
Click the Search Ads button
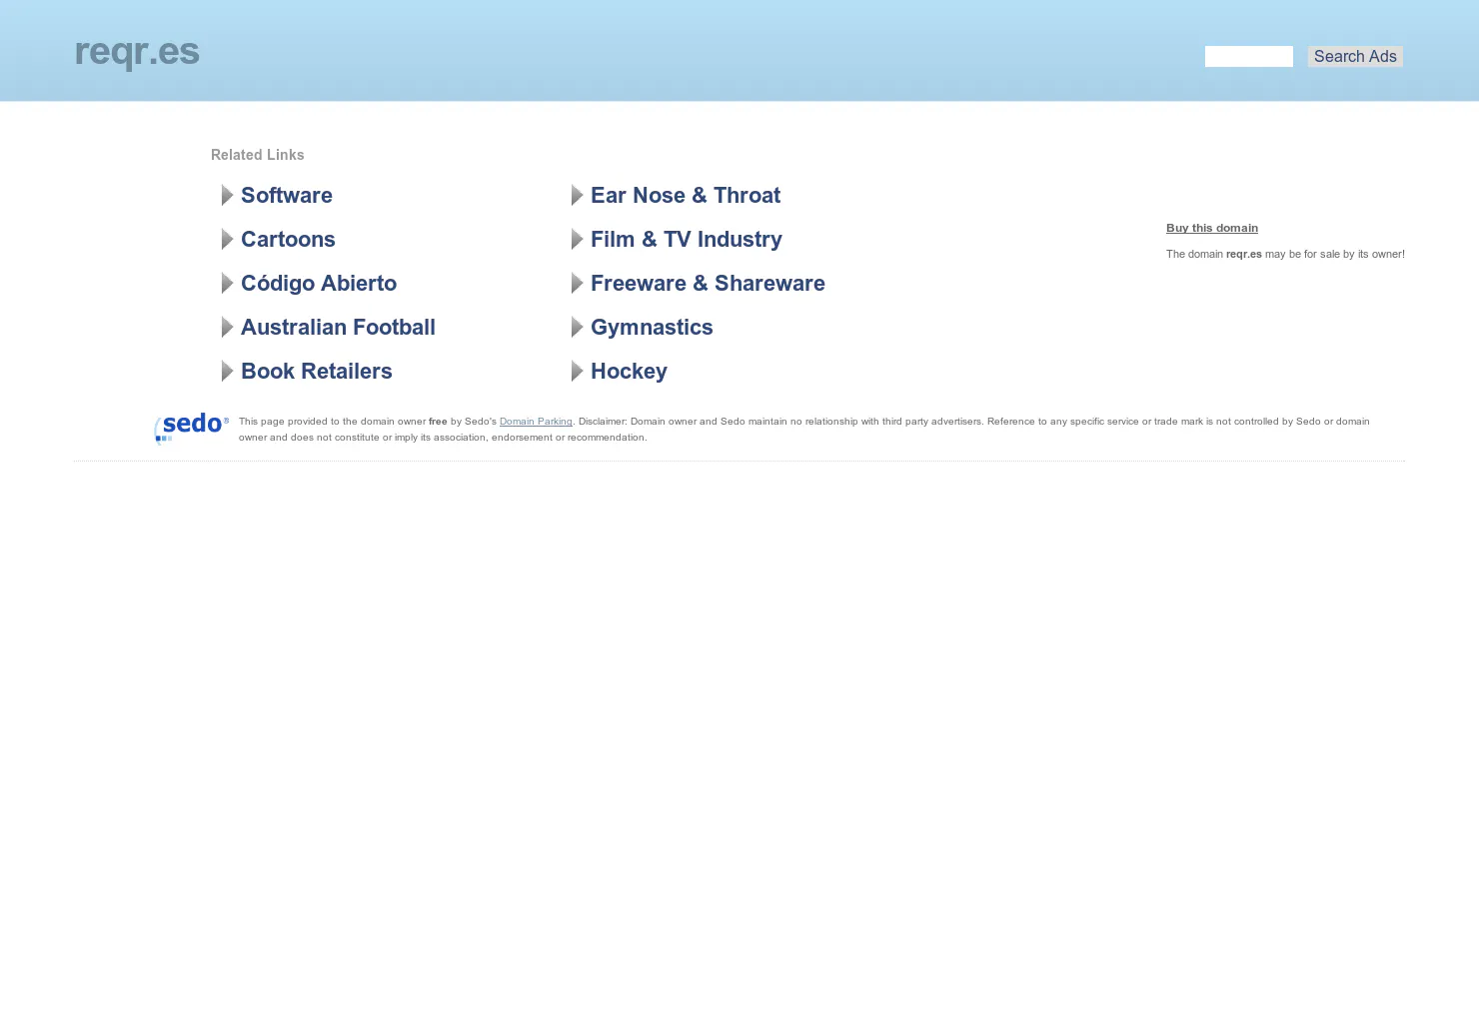point(1355,57)
